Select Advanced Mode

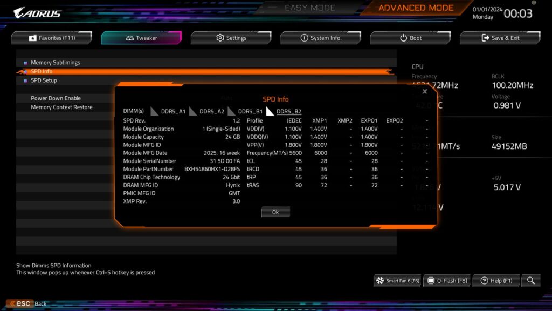416,8
